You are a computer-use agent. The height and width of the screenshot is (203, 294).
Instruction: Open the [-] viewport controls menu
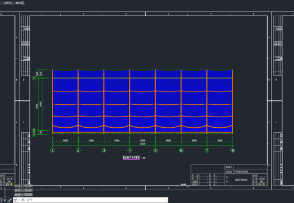2,3
